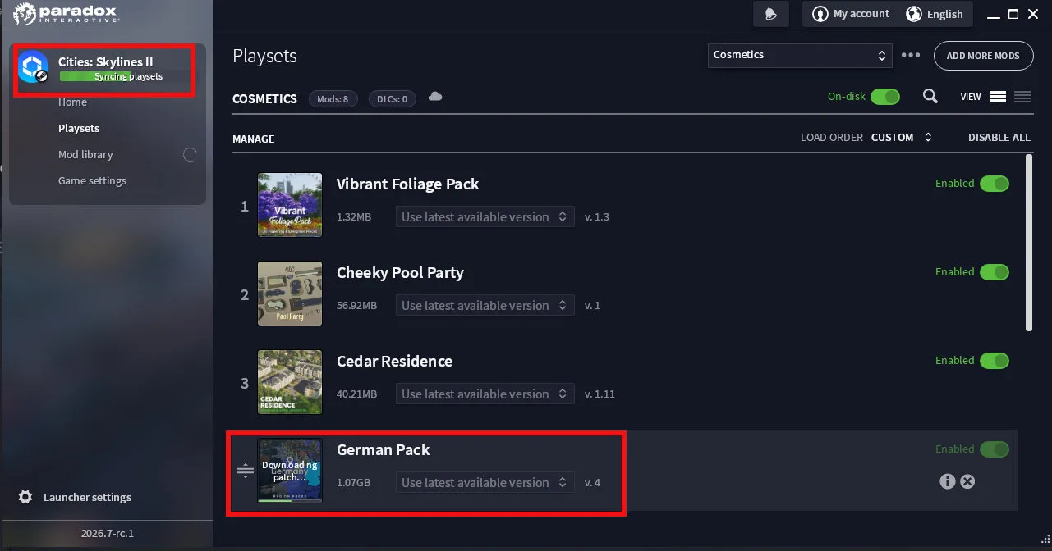Open the three-dot playset options menu
The height and width of the screenshot is (551, 1052).
pyautogui.click(x=911, y=55)
